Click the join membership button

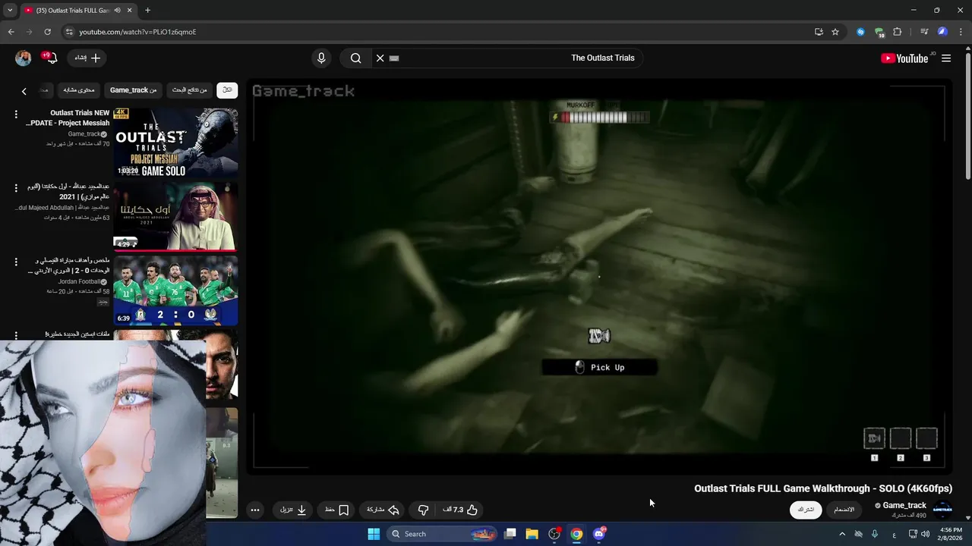tap(844, 510)
